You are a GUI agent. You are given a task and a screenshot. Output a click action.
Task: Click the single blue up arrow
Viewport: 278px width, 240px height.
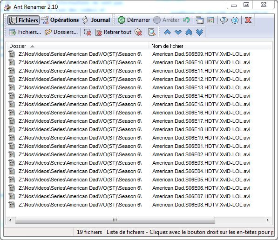click(x=167, y=32)
